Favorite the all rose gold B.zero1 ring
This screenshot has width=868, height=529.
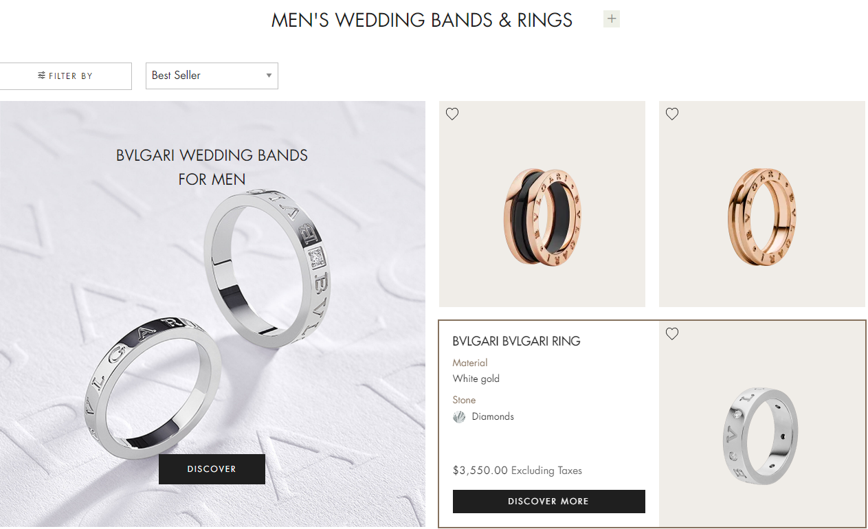(672, 114)
